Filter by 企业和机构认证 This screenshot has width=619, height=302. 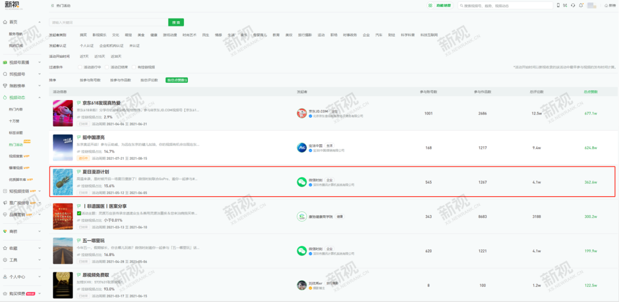click(111, 46)
